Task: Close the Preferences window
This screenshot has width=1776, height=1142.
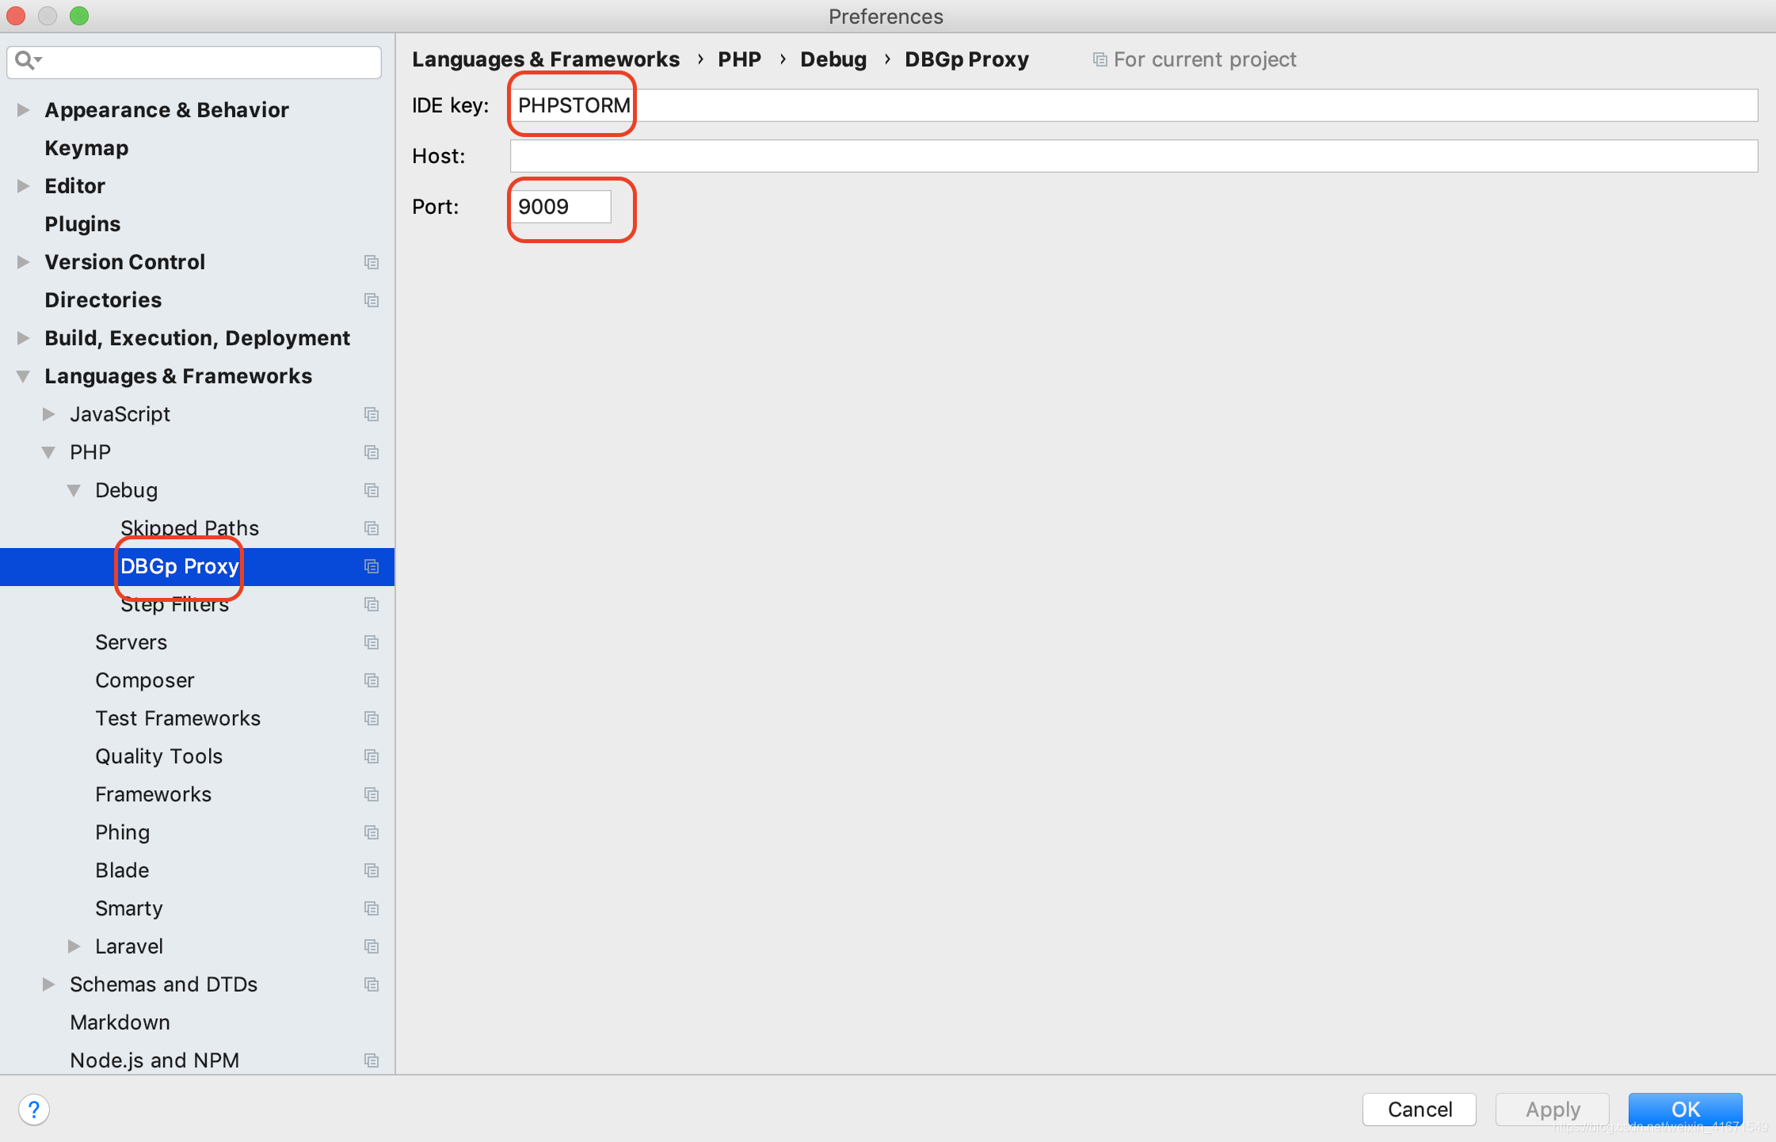Action: coord(16,16)
